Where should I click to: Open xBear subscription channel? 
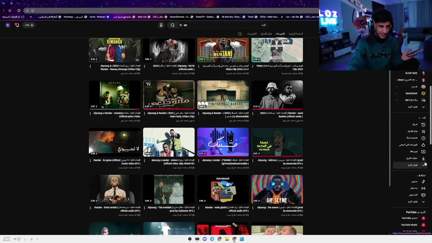pos(410,80)
